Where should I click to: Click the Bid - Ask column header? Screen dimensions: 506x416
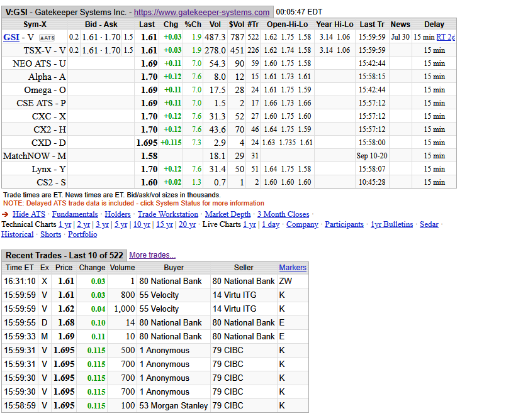tap(101, 25)
